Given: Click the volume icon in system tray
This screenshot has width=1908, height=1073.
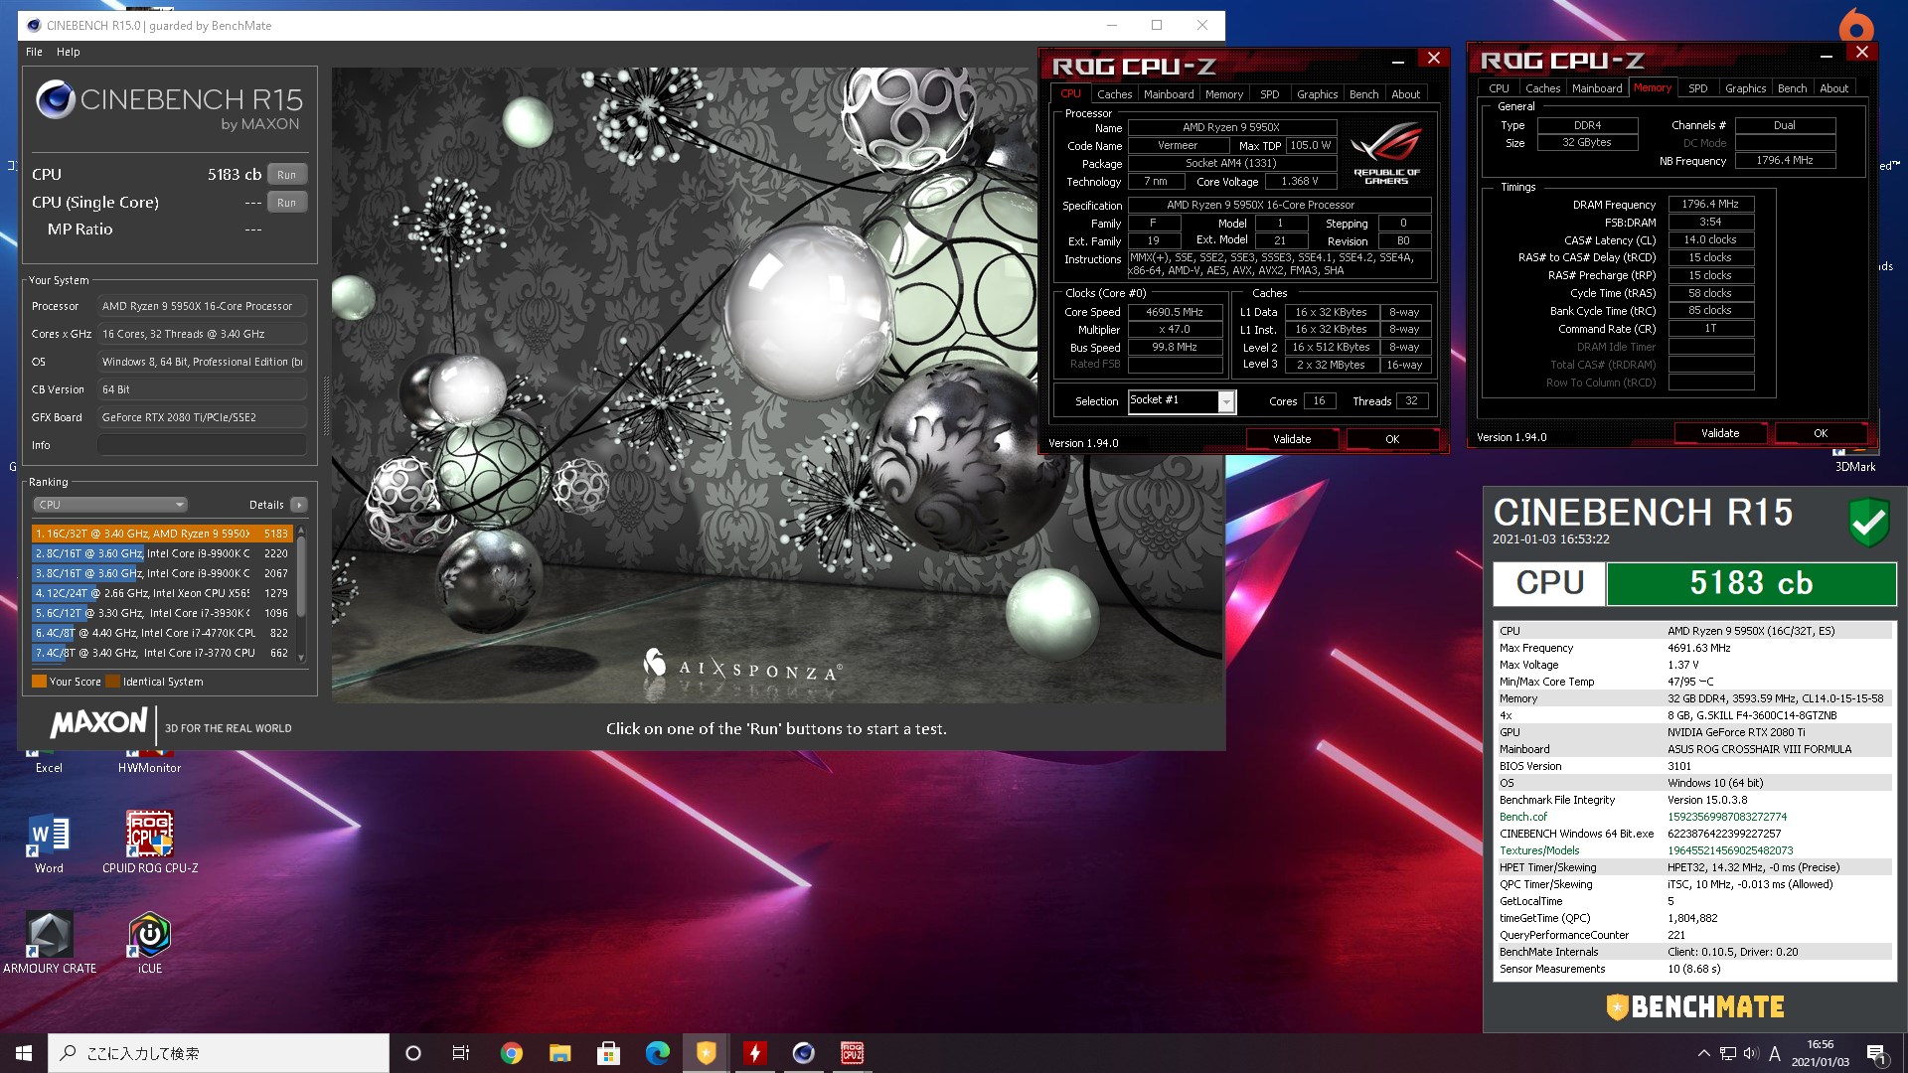Looking at the screenshot, I should click(1751, 1053).
